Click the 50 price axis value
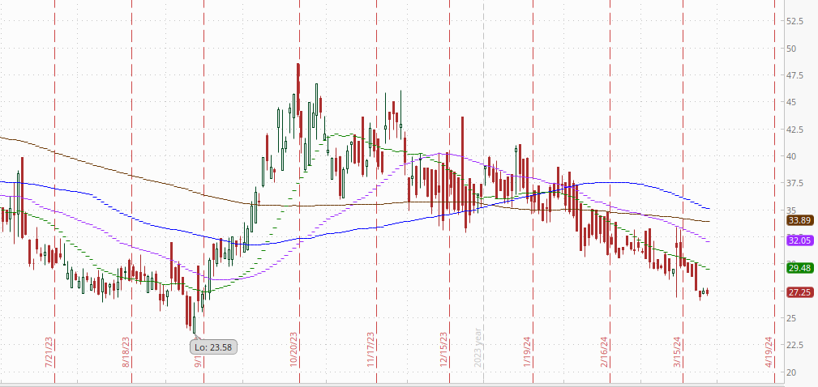The height and width of the screenshot is (387, 818). coord(791,49)
